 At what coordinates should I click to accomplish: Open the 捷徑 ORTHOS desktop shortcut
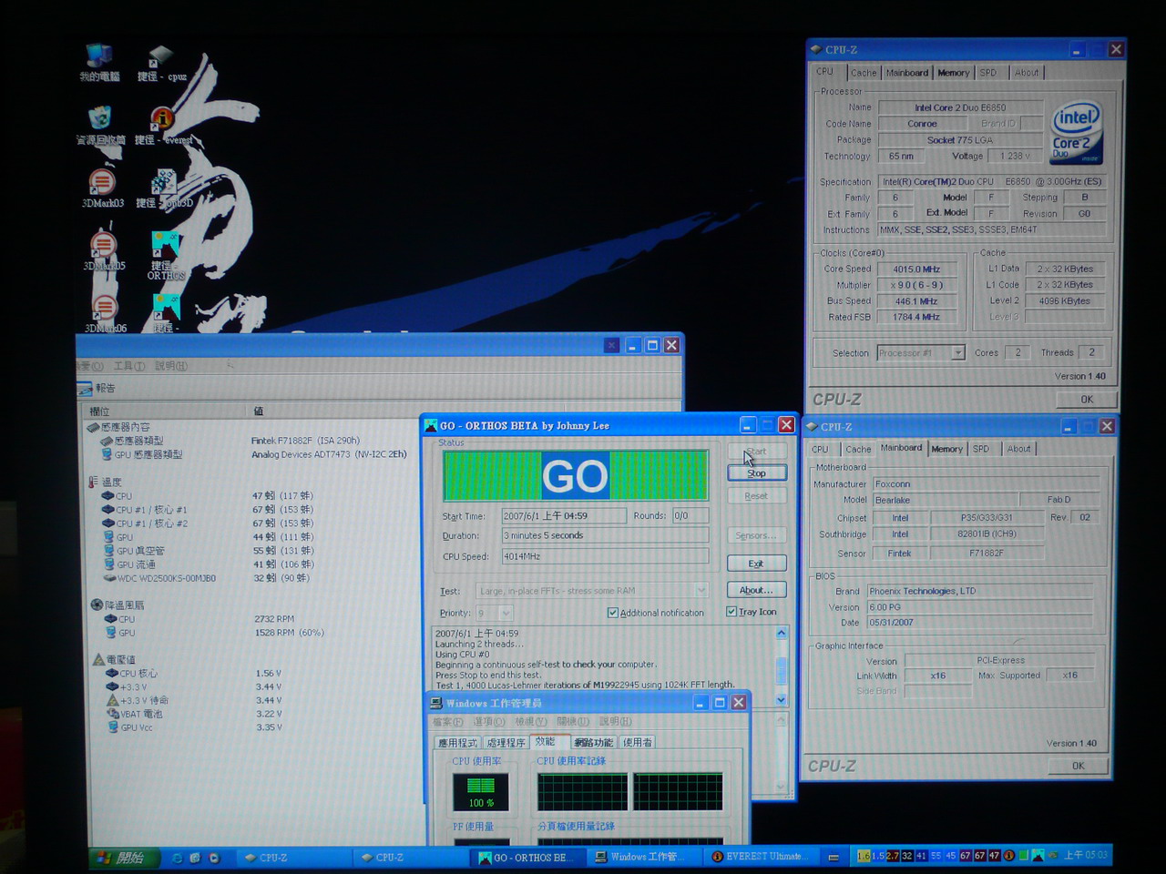166,256
